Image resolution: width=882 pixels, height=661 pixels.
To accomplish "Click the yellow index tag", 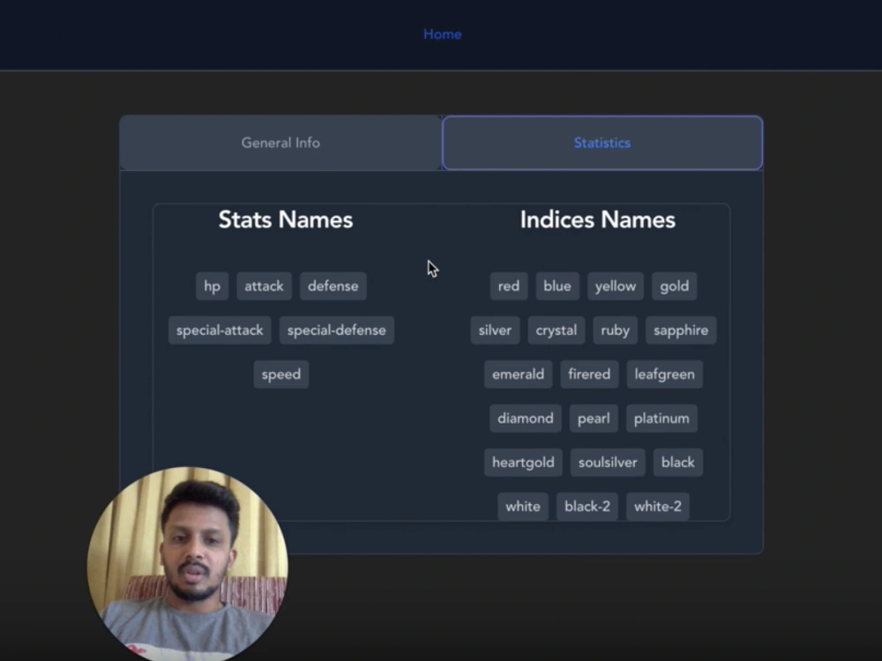I will pyautogui.click(x=616, y=286).
